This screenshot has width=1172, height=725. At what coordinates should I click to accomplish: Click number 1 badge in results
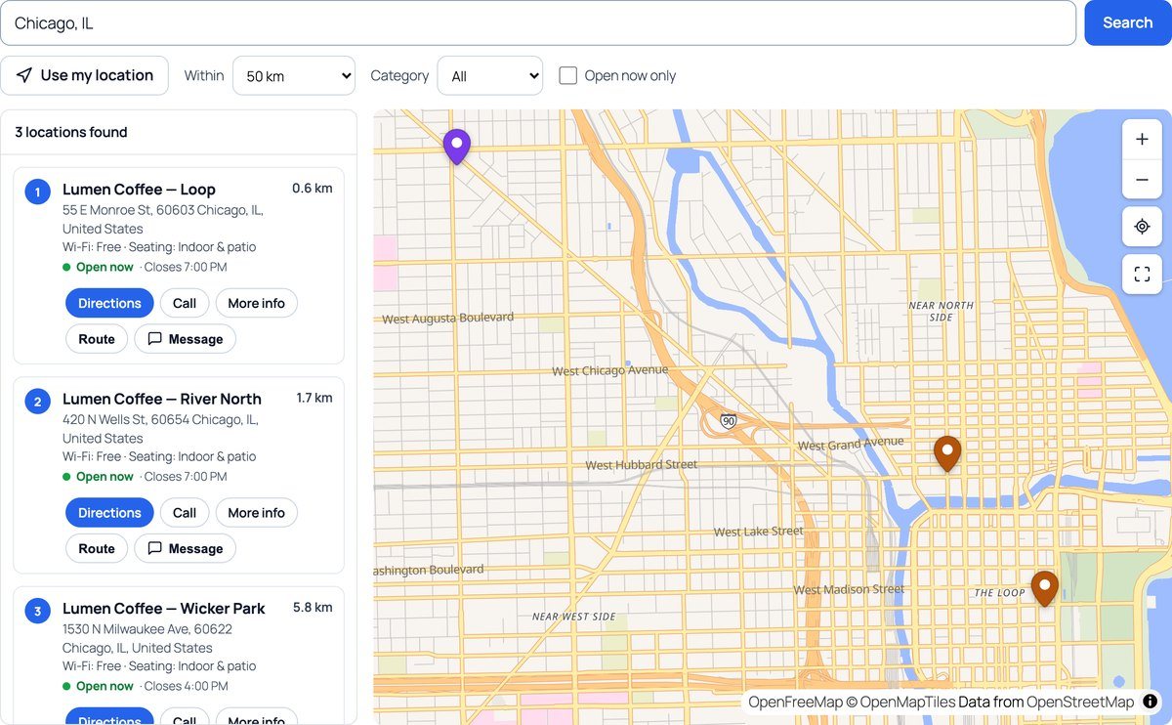pyautogui.click(x=37, y=192)
